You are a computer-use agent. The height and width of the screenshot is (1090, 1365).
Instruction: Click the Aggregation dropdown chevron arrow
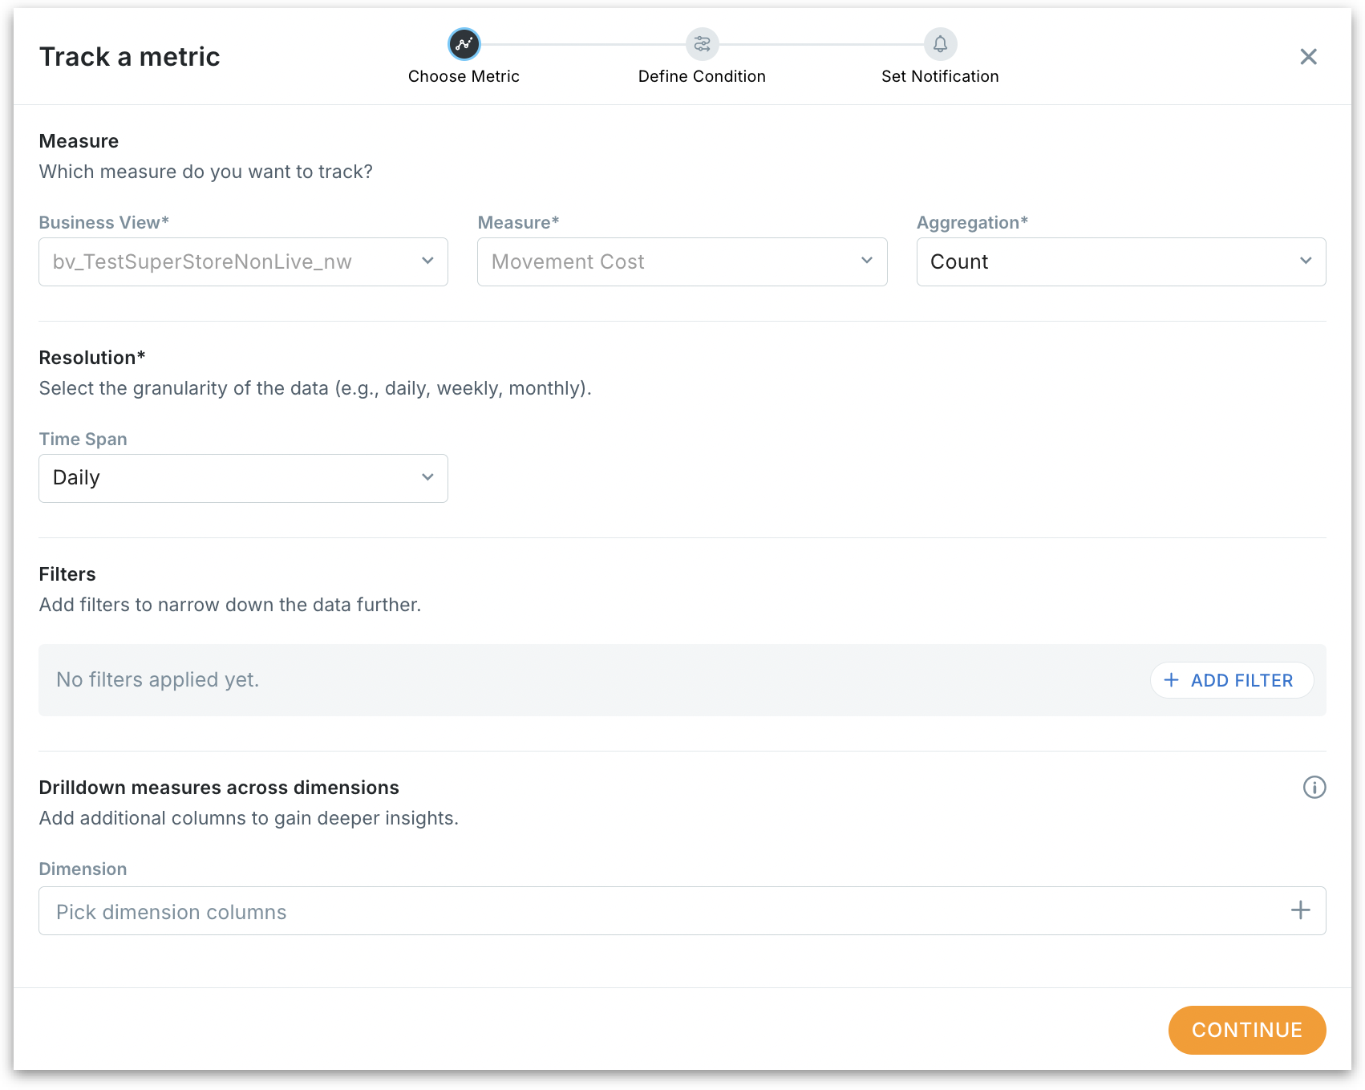(1306, 261)
